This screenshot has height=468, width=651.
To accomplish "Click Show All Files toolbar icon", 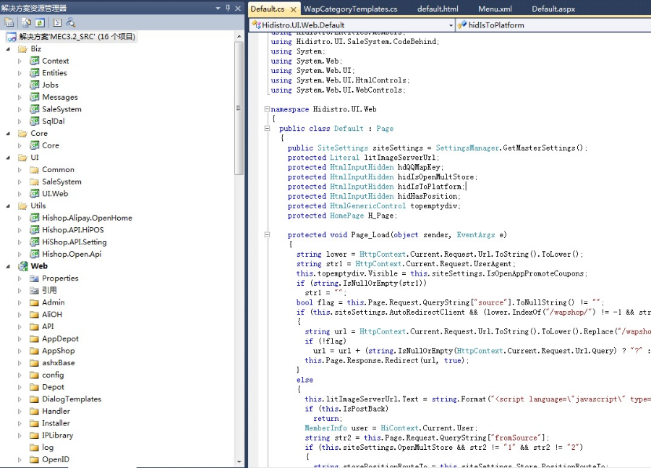I will click(26, 22).
